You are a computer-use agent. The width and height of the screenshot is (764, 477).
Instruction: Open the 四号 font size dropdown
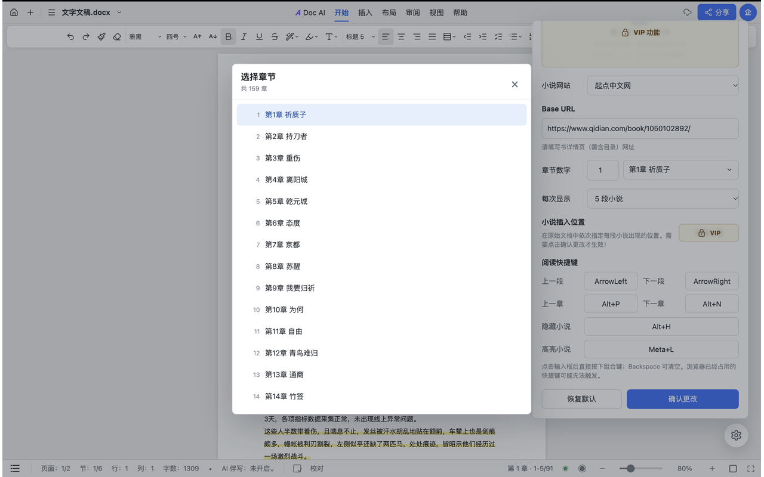click(176, 37)
